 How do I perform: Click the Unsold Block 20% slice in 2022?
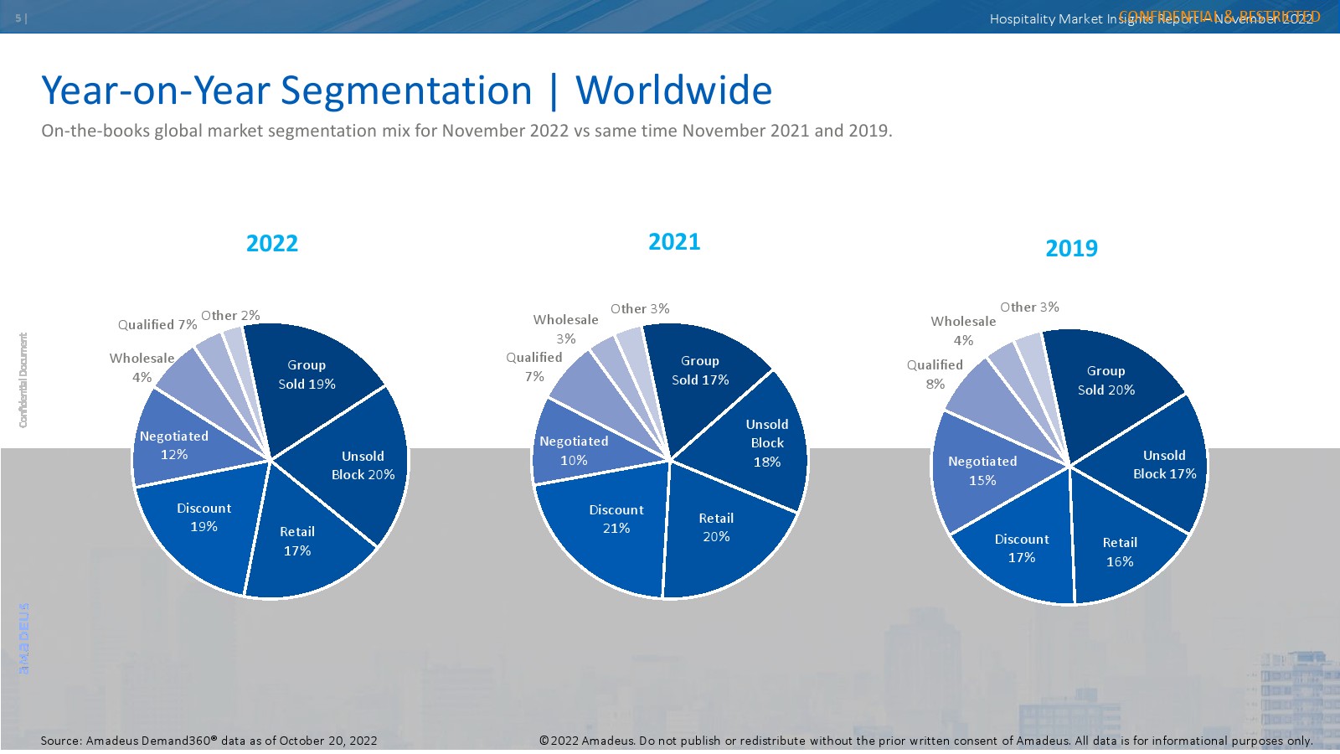(363, 466)
